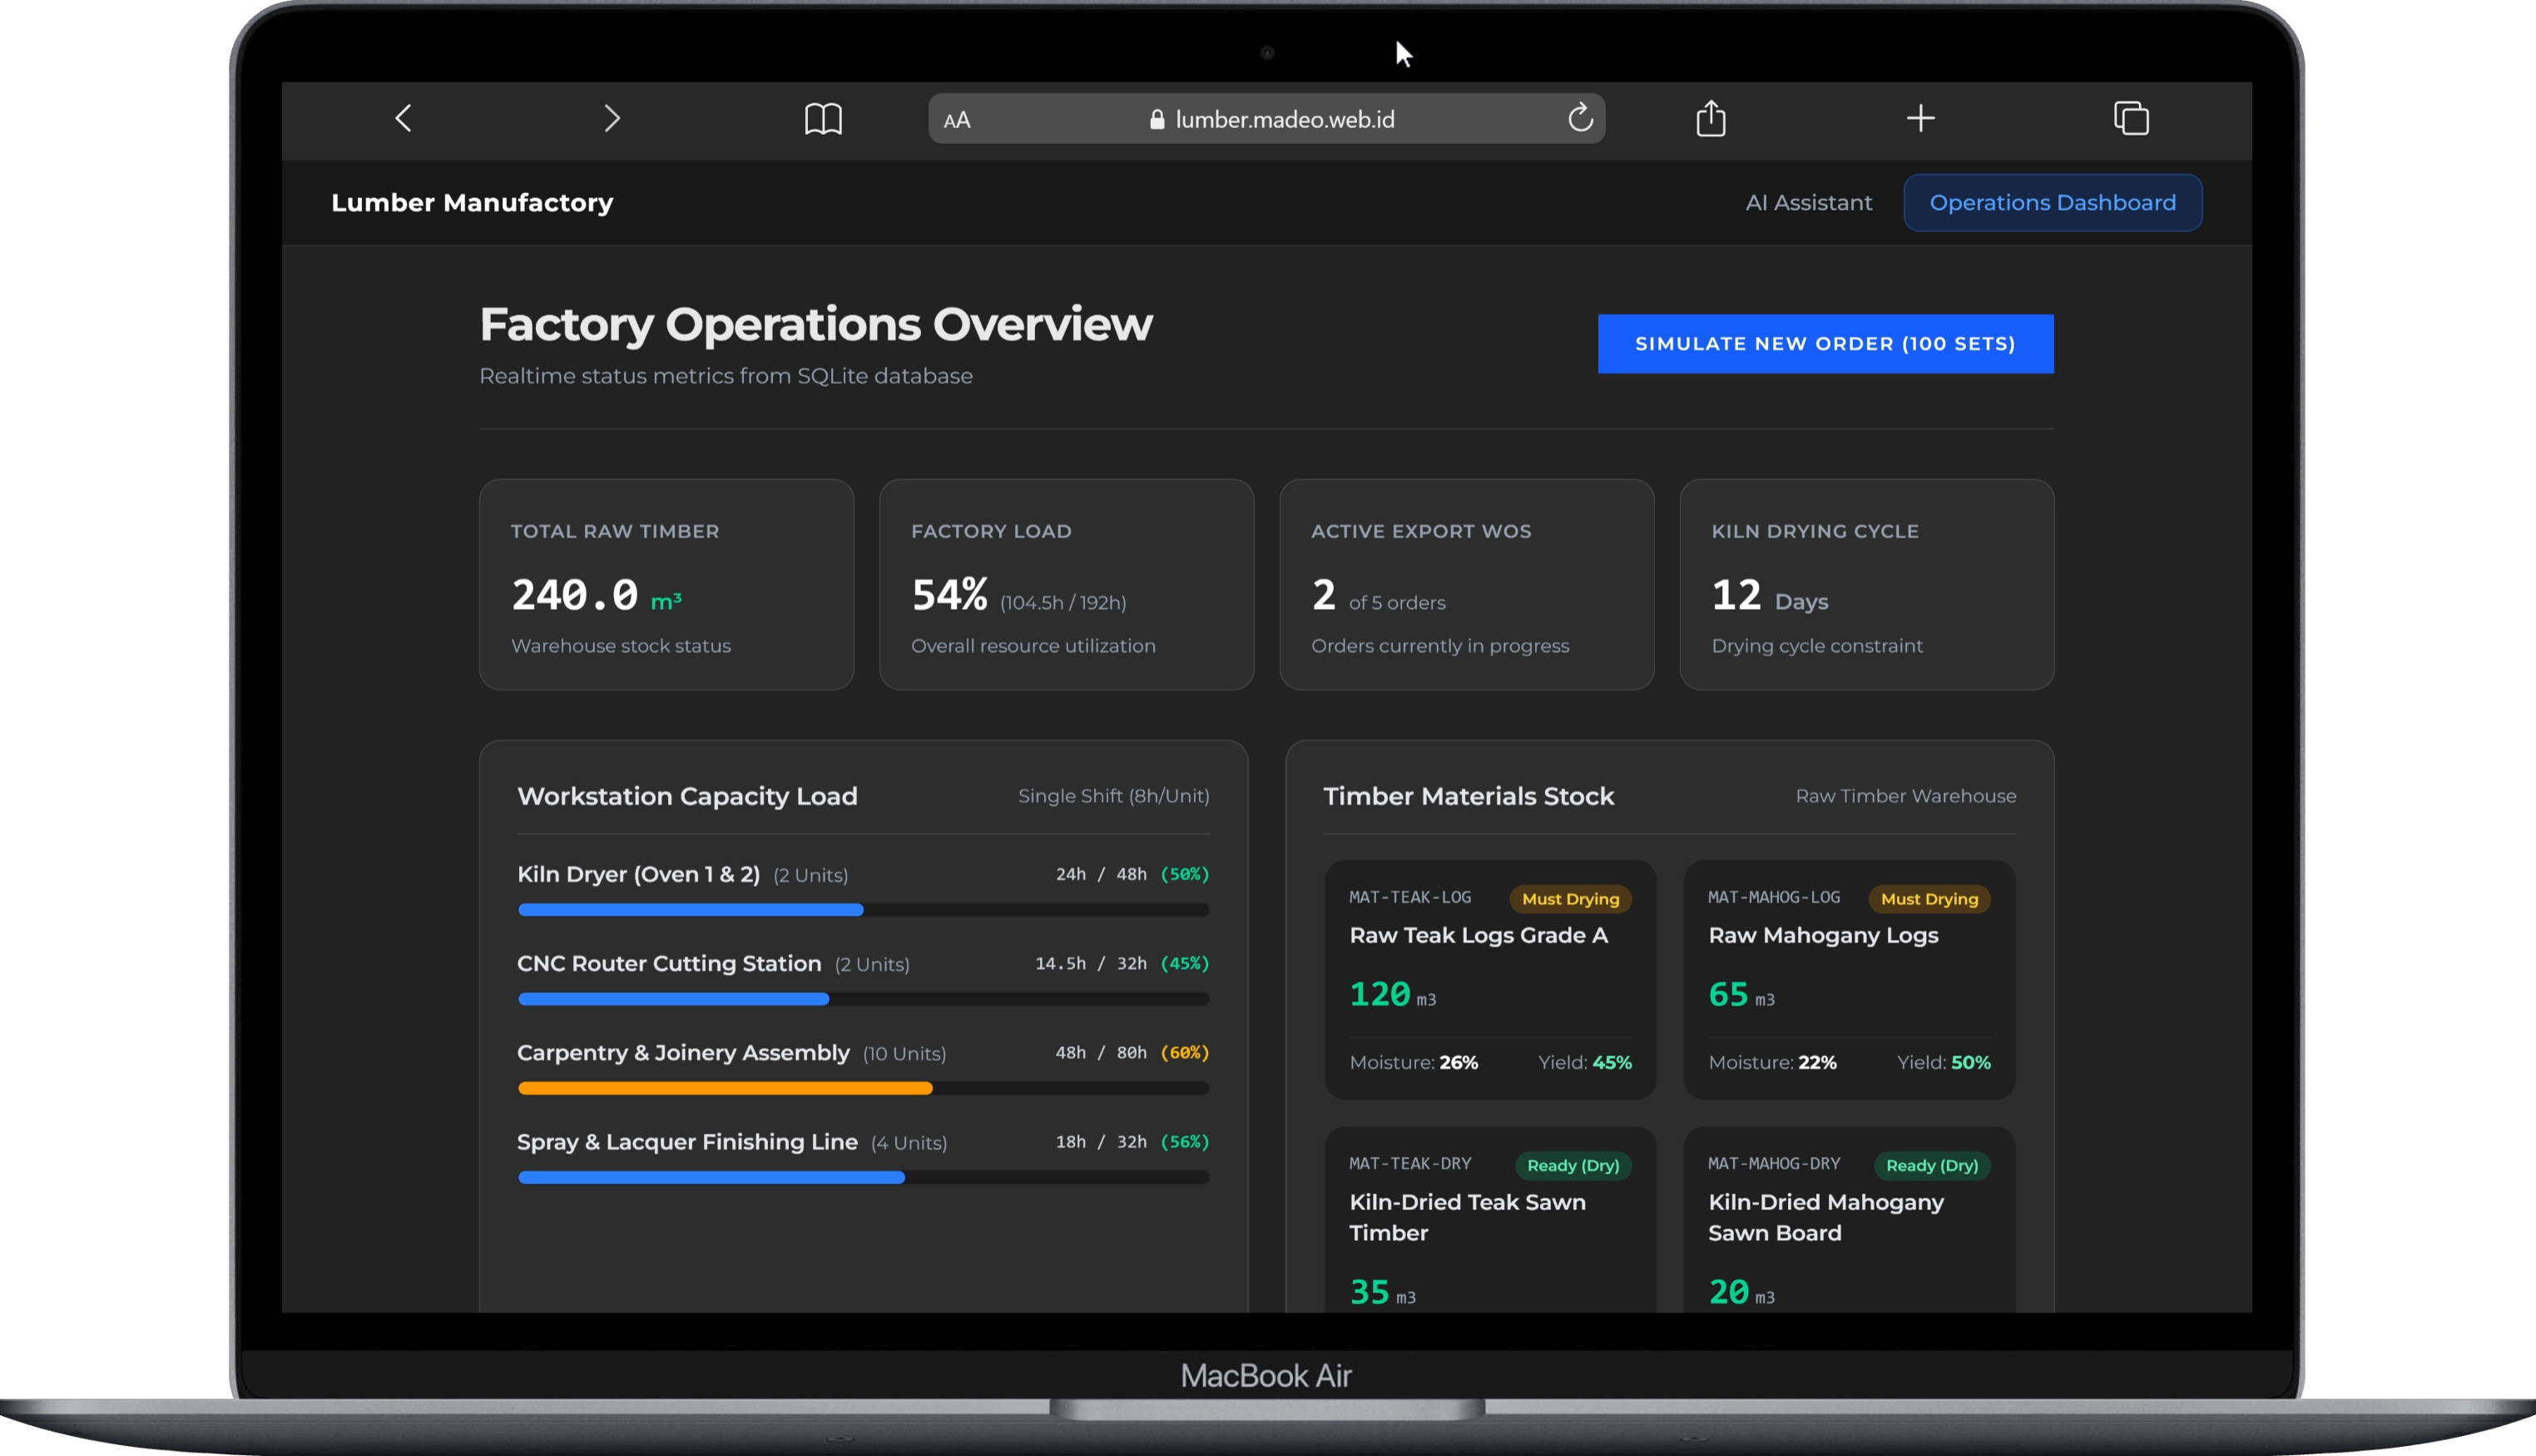This screenshot has width=2536, height=1456.
Task: Select the Operations Dashboard tab
Action: (2052, 203)
